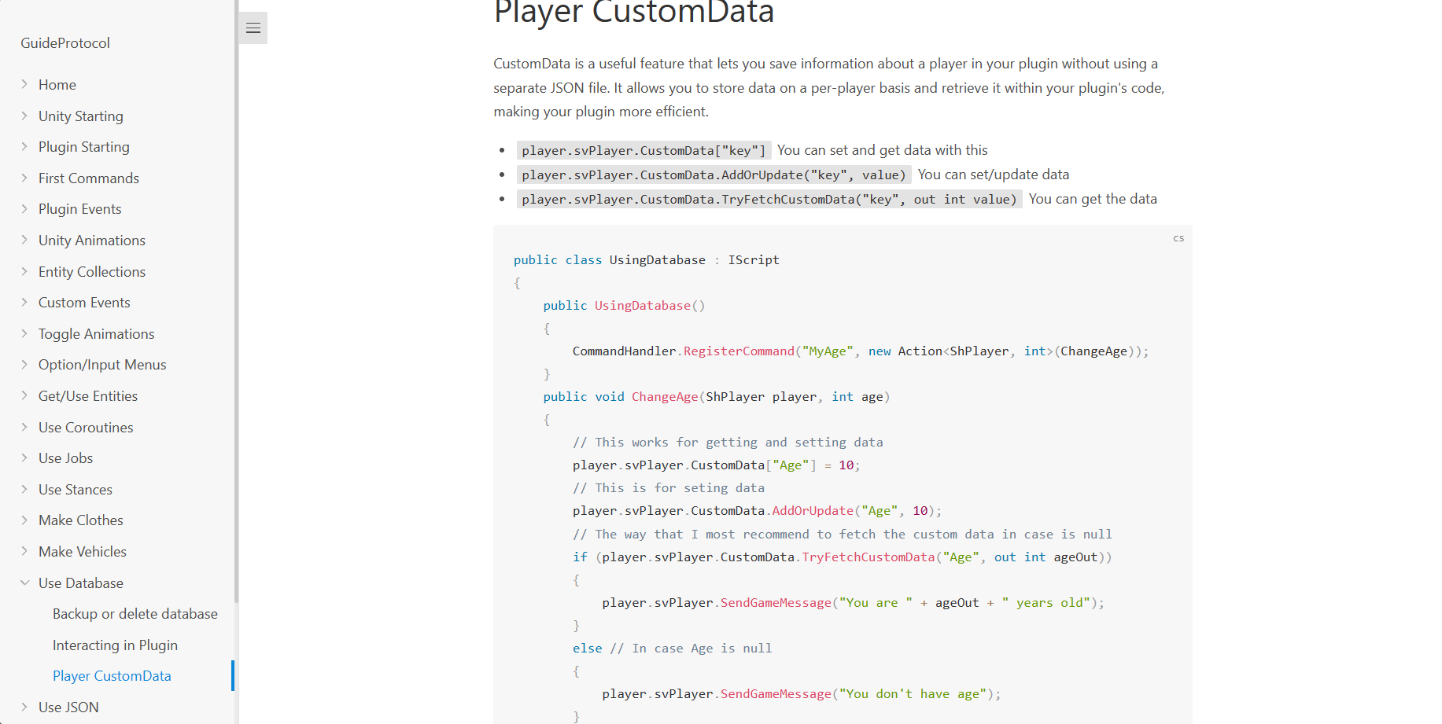Expand the Entity Collections chevron

coord(24,271)
